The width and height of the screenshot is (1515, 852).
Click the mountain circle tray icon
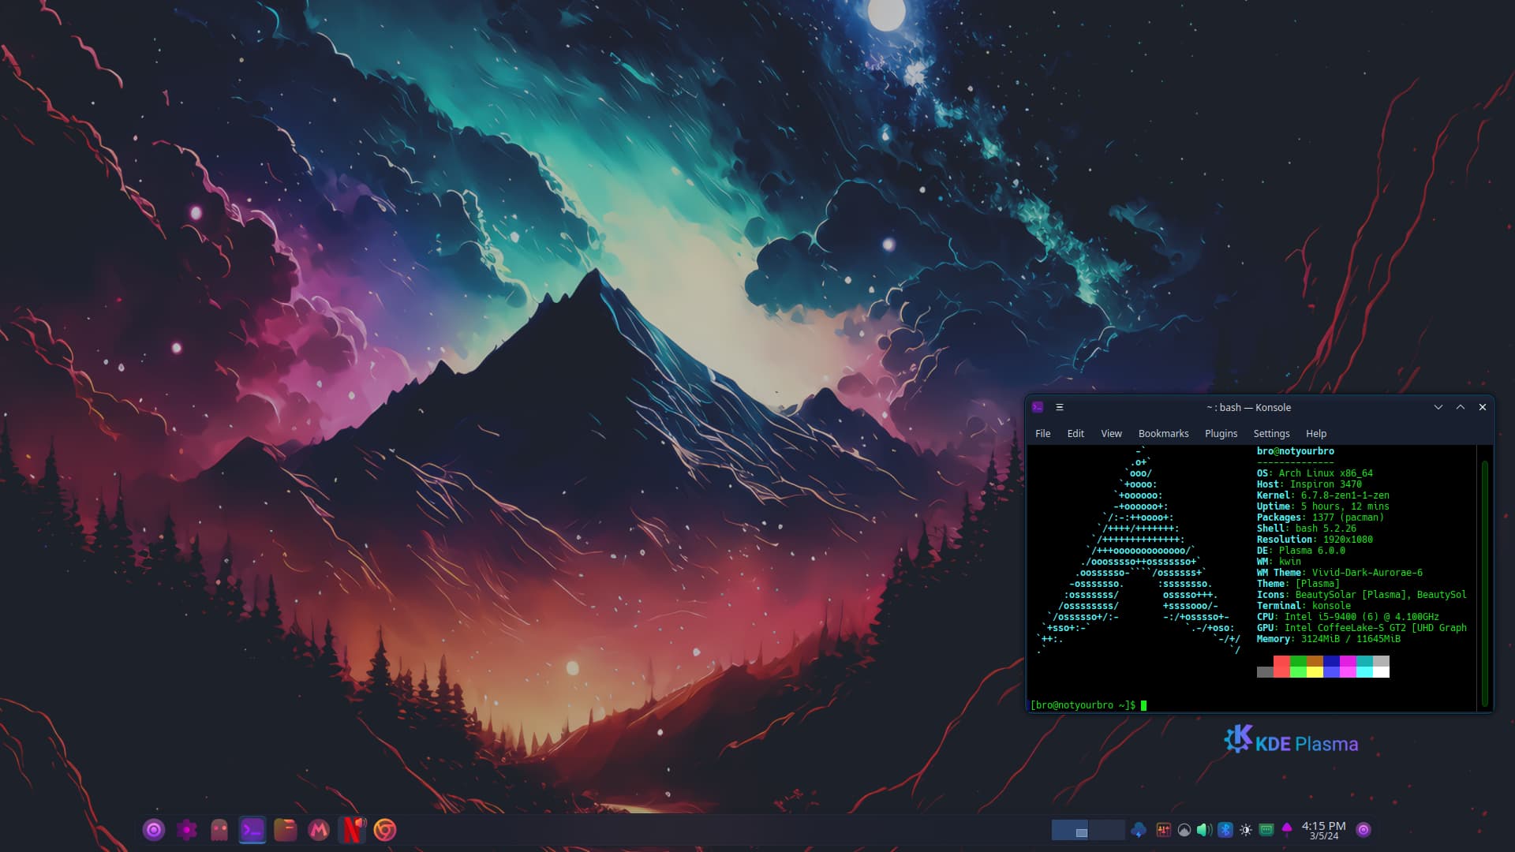click(x=1184, y=830)
